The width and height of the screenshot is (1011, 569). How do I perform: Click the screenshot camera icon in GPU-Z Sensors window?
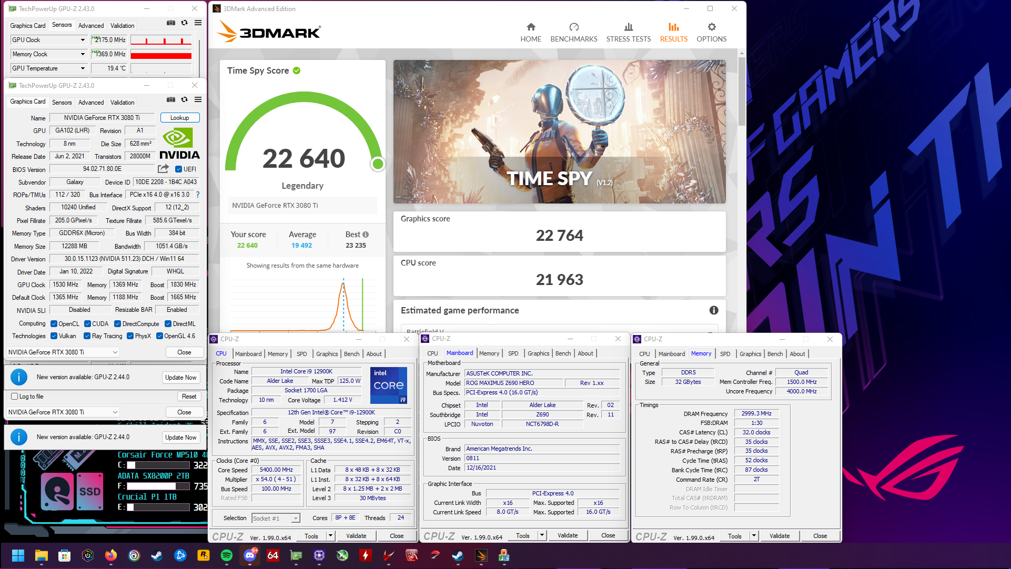[171, 23]
